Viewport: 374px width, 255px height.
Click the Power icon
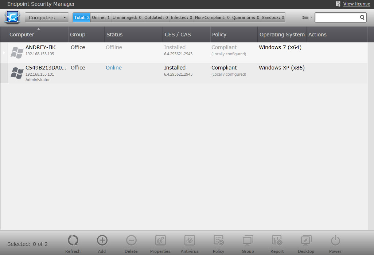tap(335, 240)
